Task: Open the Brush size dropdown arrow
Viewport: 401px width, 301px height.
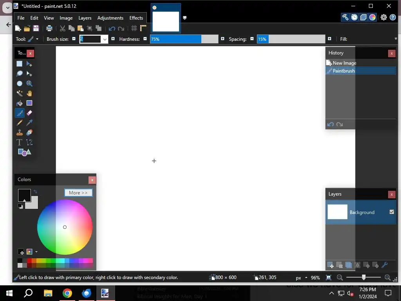Action: [105, 39]
